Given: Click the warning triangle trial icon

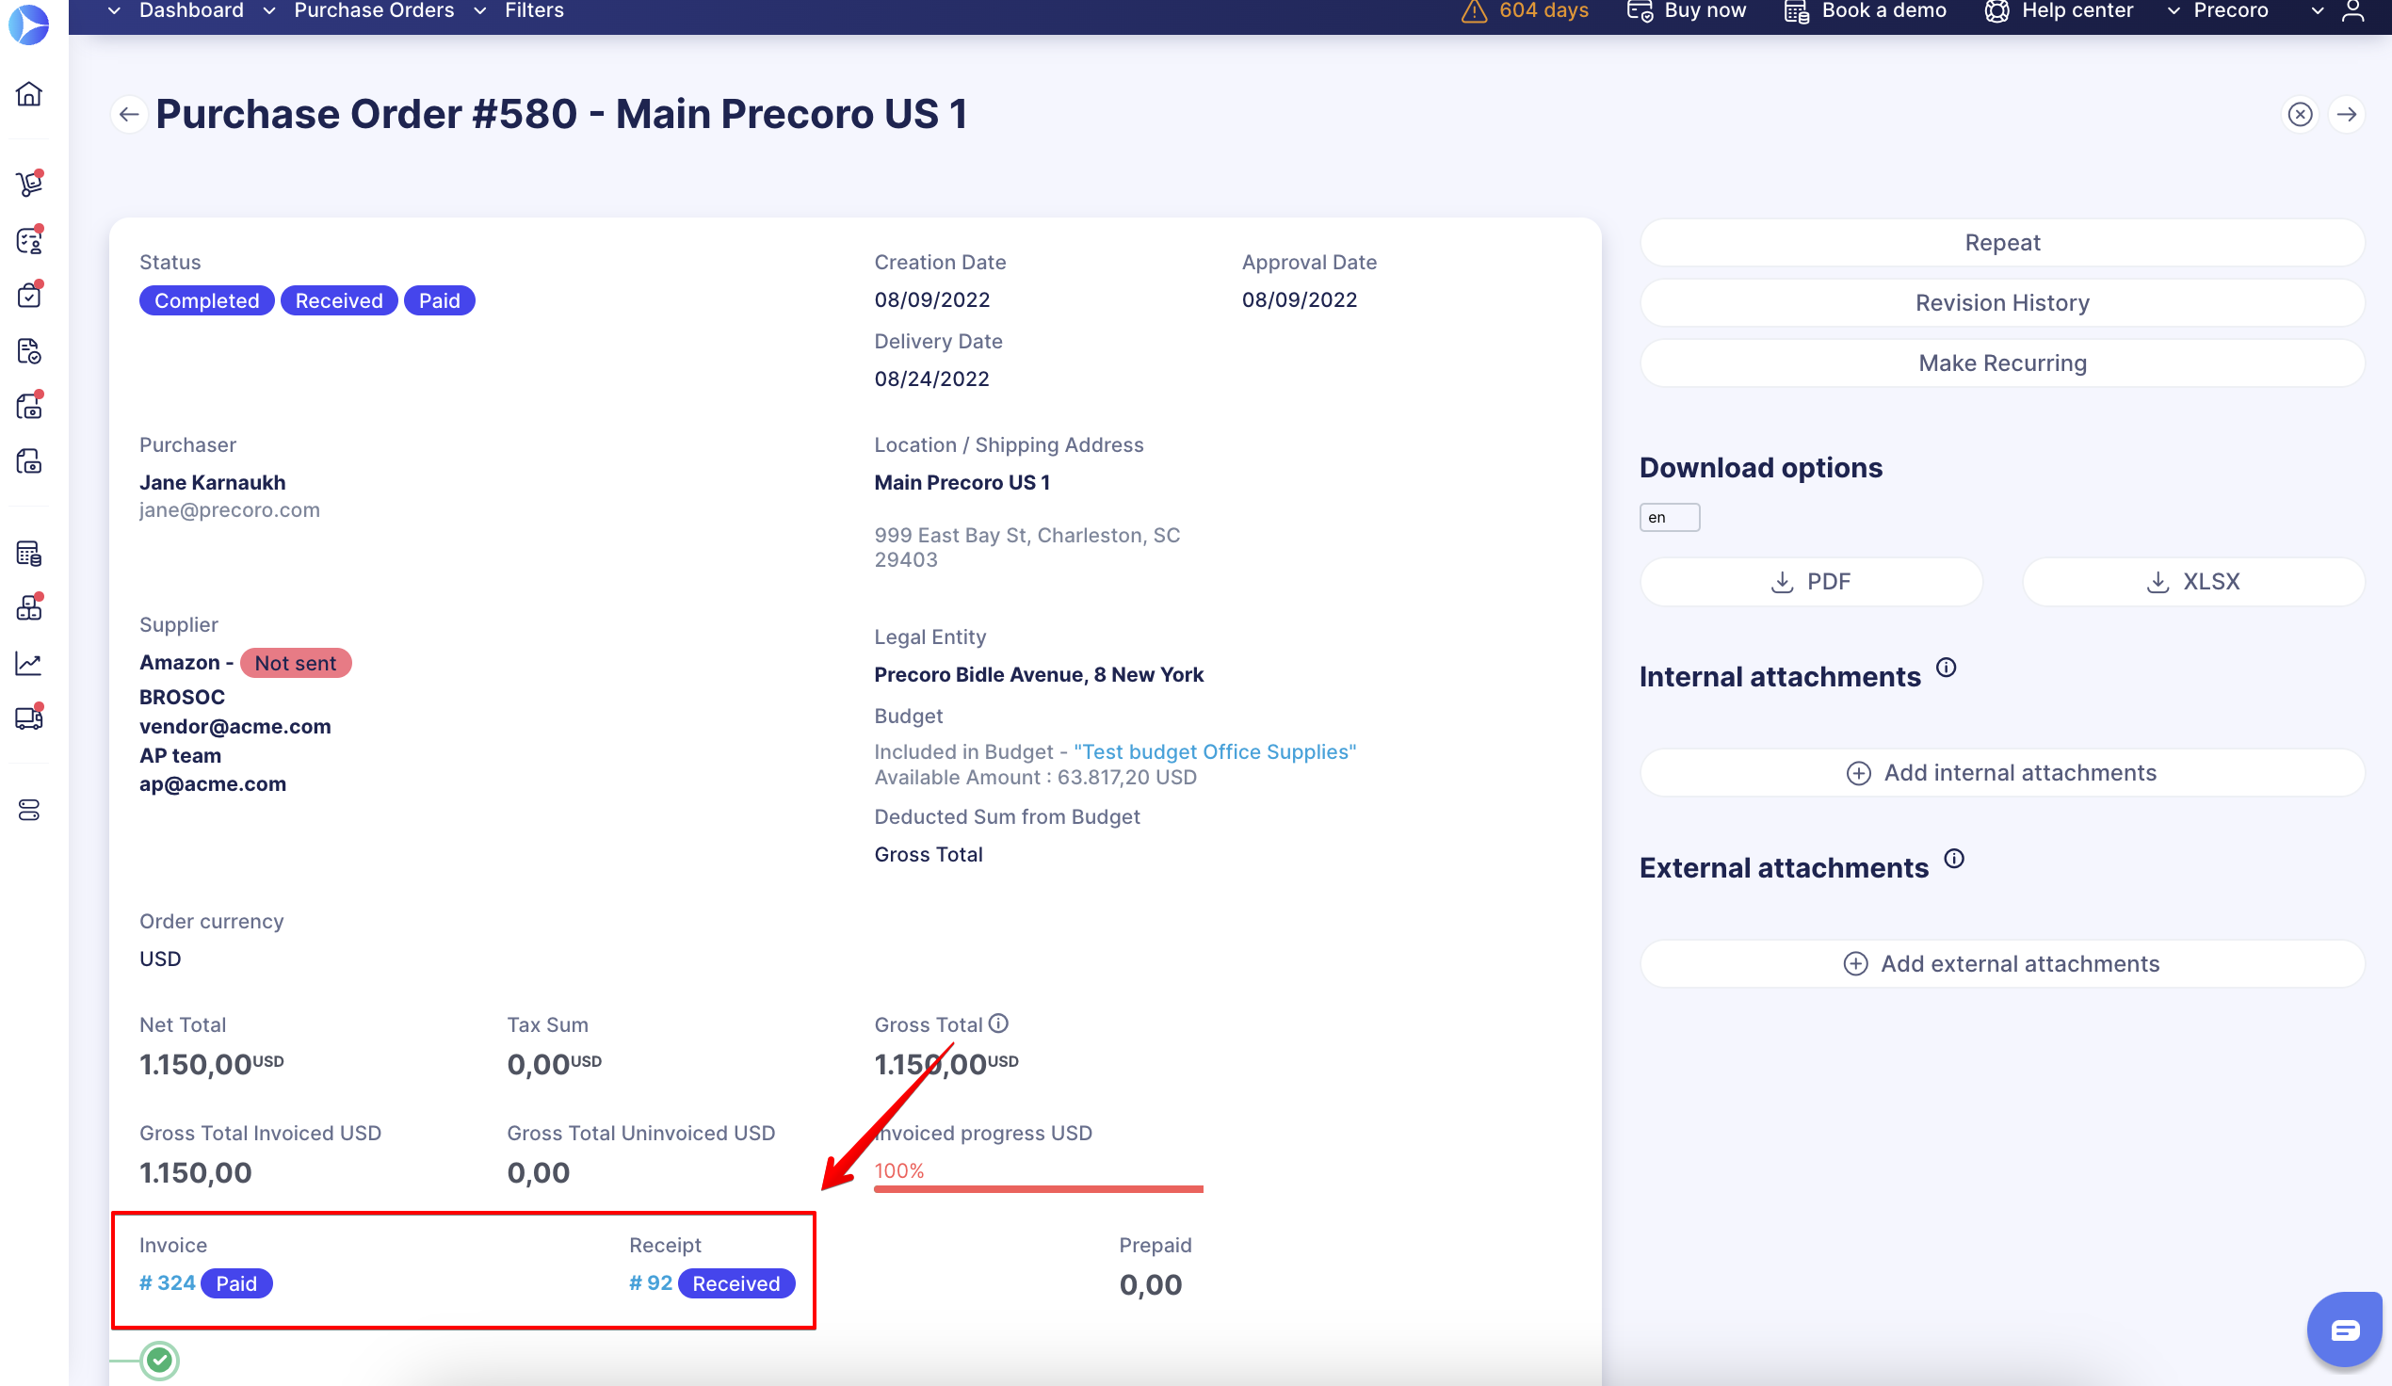Looking at the screenshot, I should tap(1473, 10).
